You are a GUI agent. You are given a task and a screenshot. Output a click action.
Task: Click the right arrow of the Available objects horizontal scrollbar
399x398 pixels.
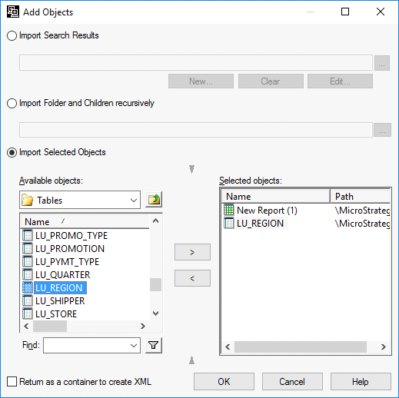[x=143, y=326]
